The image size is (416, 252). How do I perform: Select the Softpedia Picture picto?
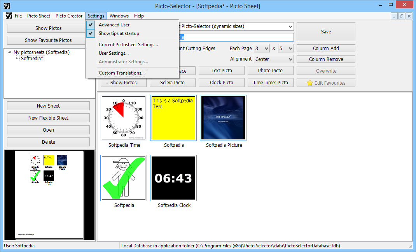[223, 118]
